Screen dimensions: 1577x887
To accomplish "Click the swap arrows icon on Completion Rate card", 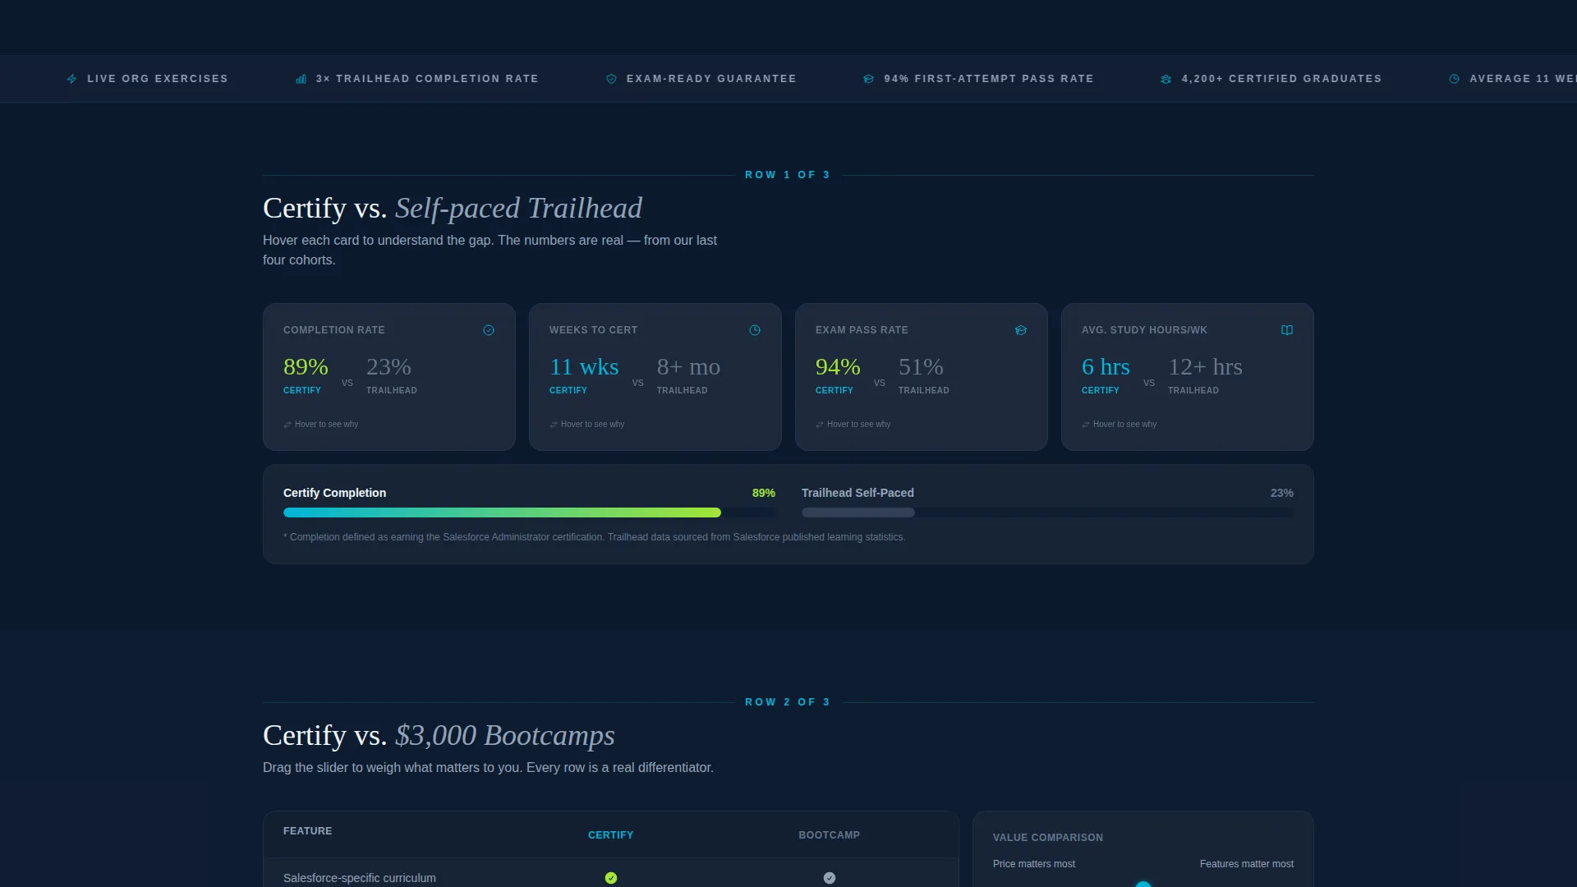I will (287, 425).
